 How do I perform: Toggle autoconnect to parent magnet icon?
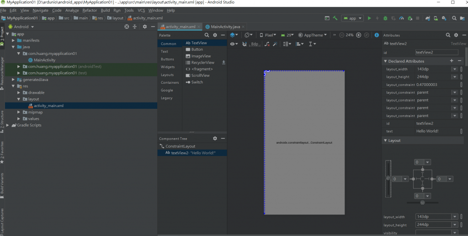(x=245, y=44)
